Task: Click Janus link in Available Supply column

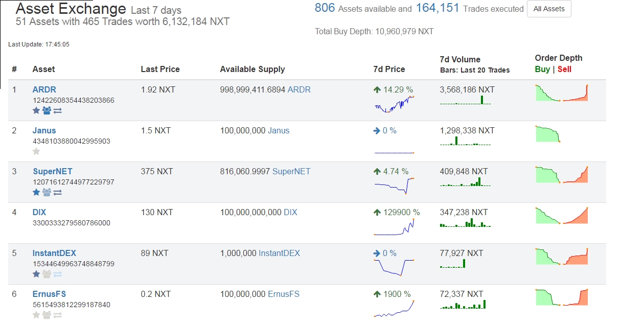Action: pos(279,130)
